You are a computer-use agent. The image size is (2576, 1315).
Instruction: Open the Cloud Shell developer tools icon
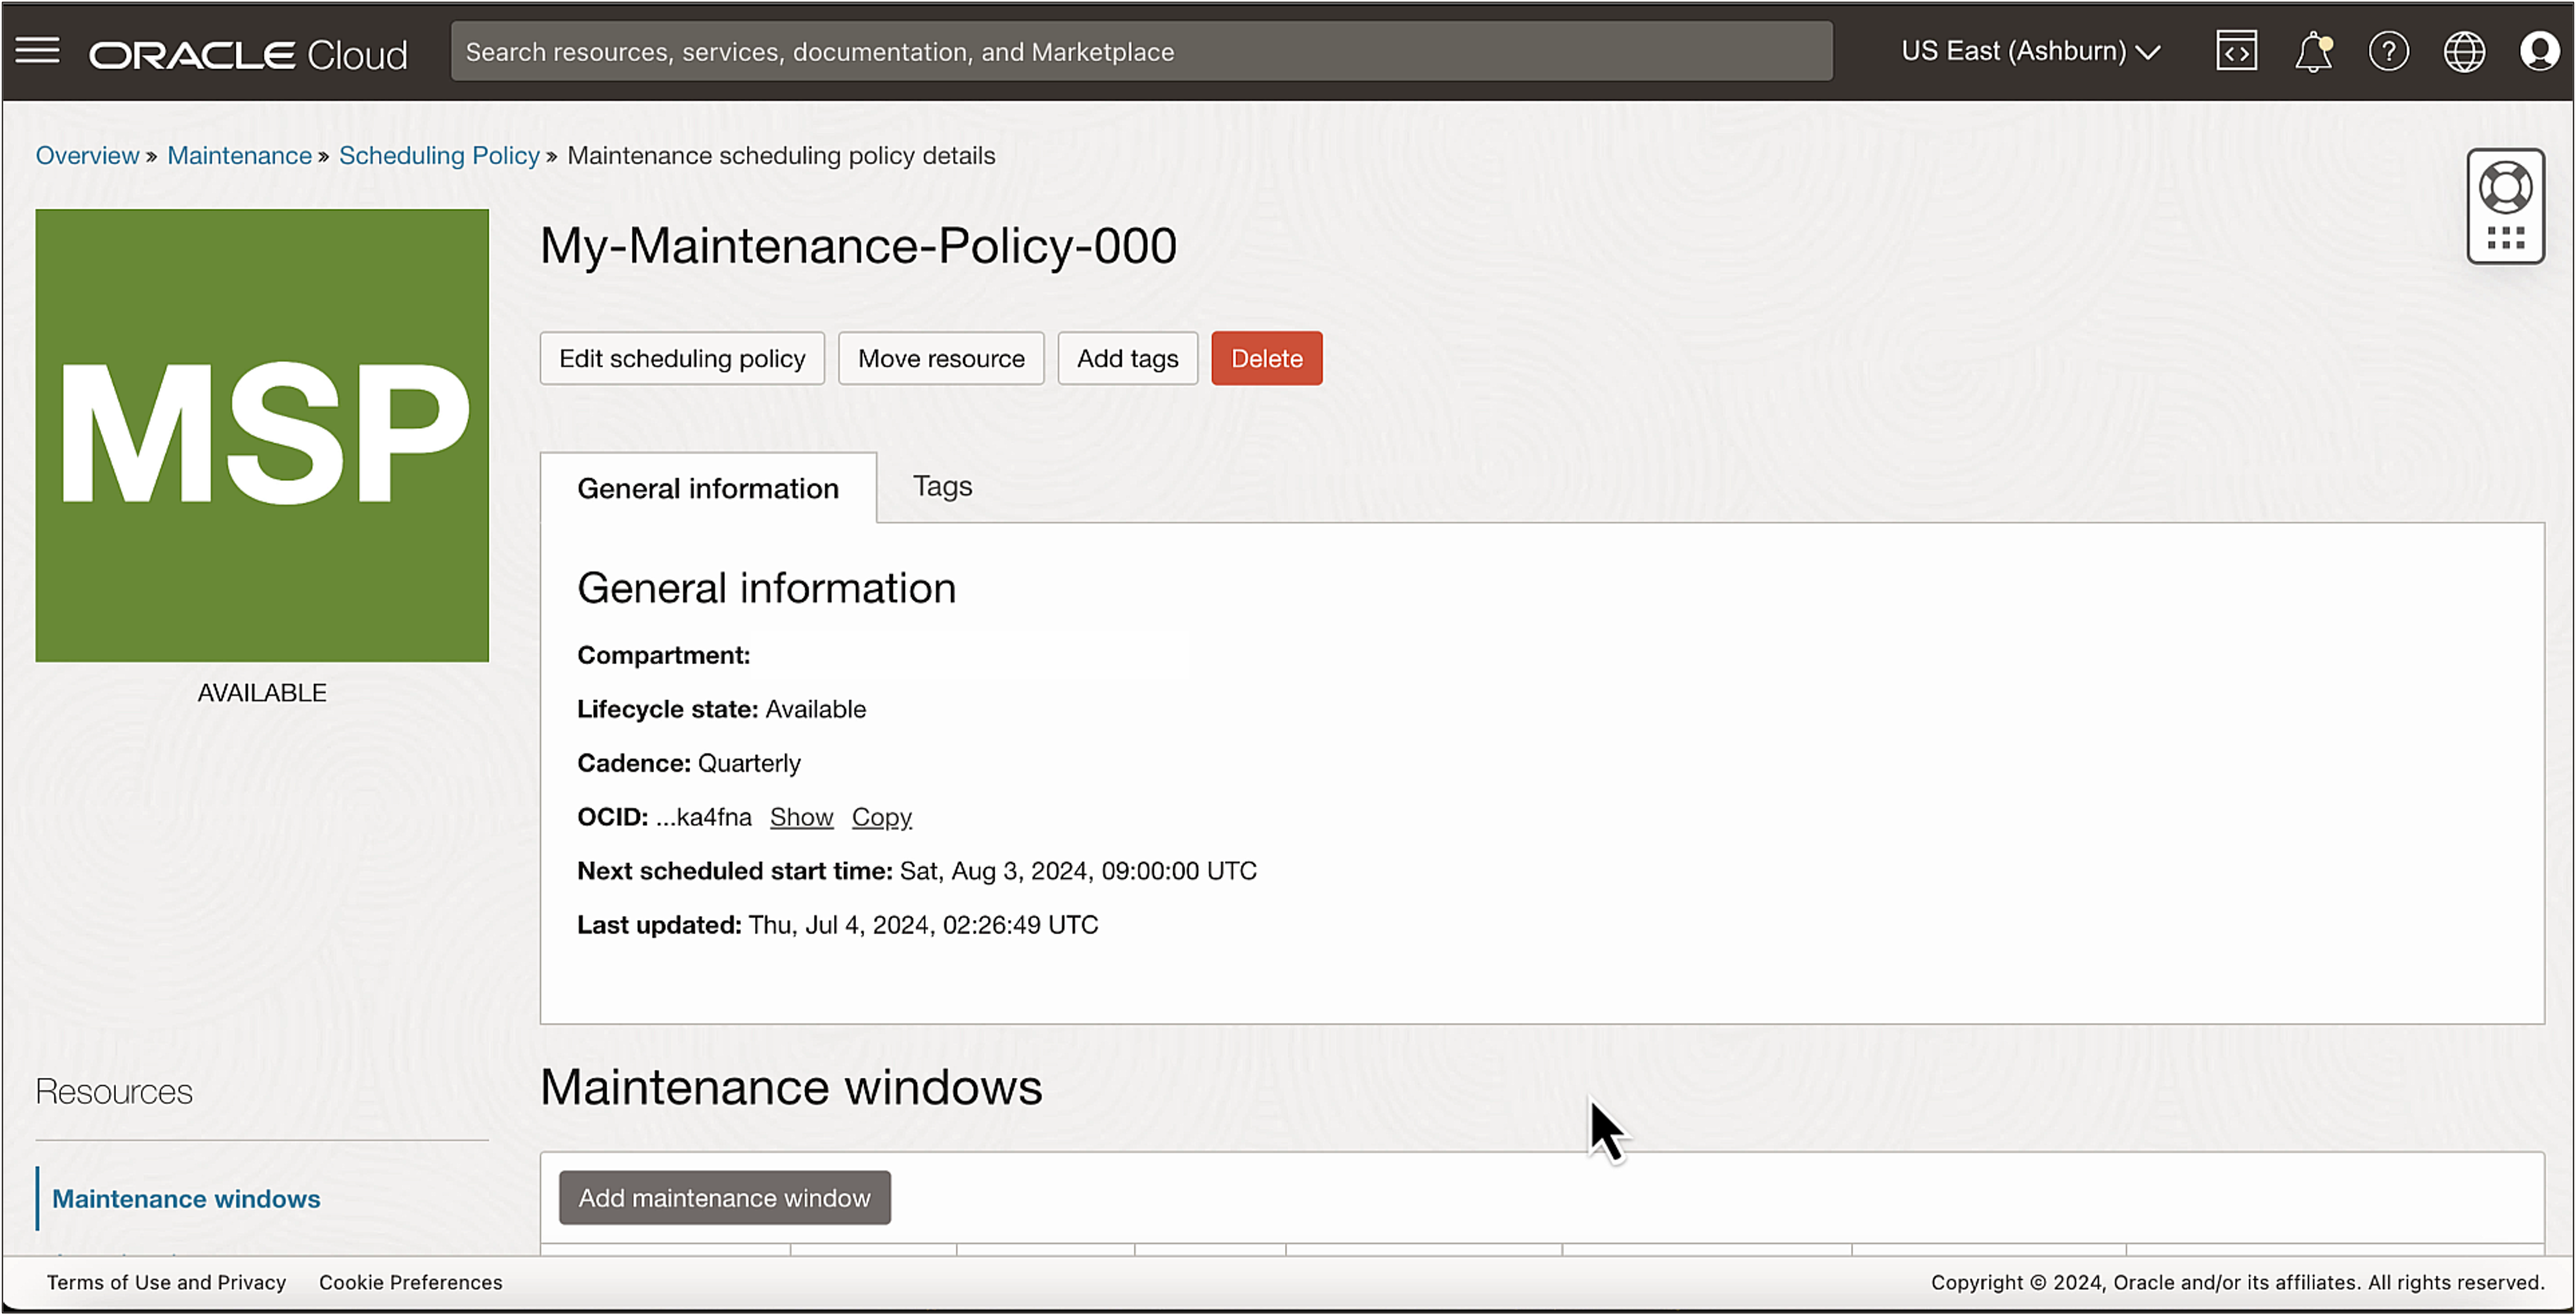coord(2236,50)
